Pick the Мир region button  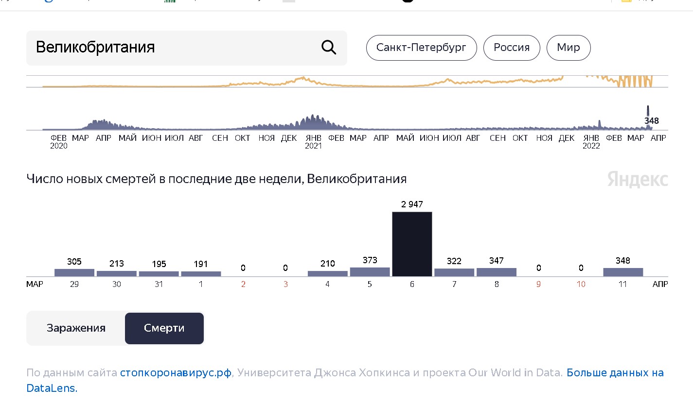pyautogui.click(x=569, y=48)
